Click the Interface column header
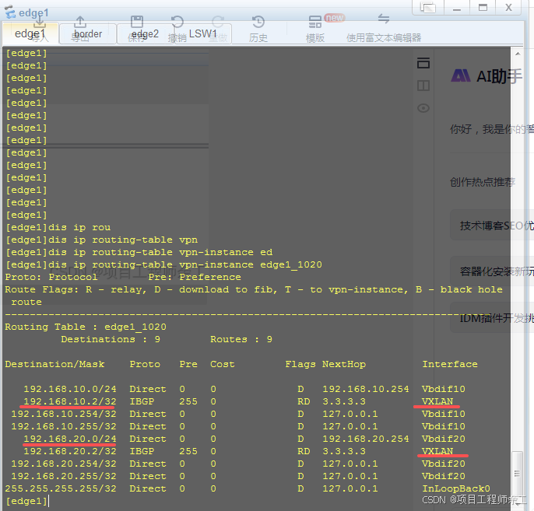 click(450, 364)
